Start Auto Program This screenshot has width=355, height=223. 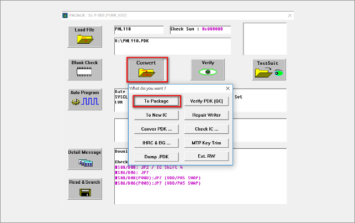coord(84,101)
